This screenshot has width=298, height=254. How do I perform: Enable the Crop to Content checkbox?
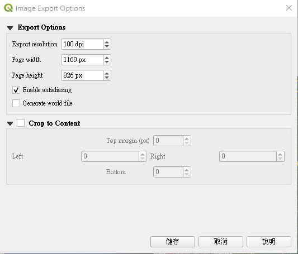pyautogui.click(x=21, y=123)
